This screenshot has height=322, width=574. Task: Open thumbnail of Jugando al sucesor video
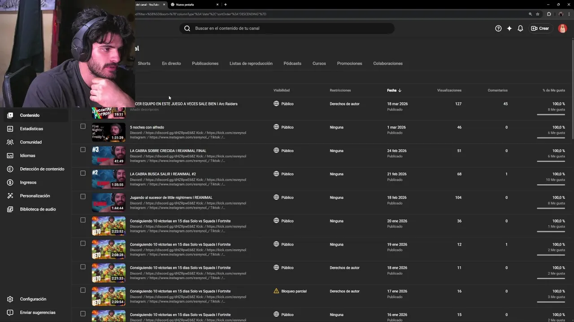(109, 202)
